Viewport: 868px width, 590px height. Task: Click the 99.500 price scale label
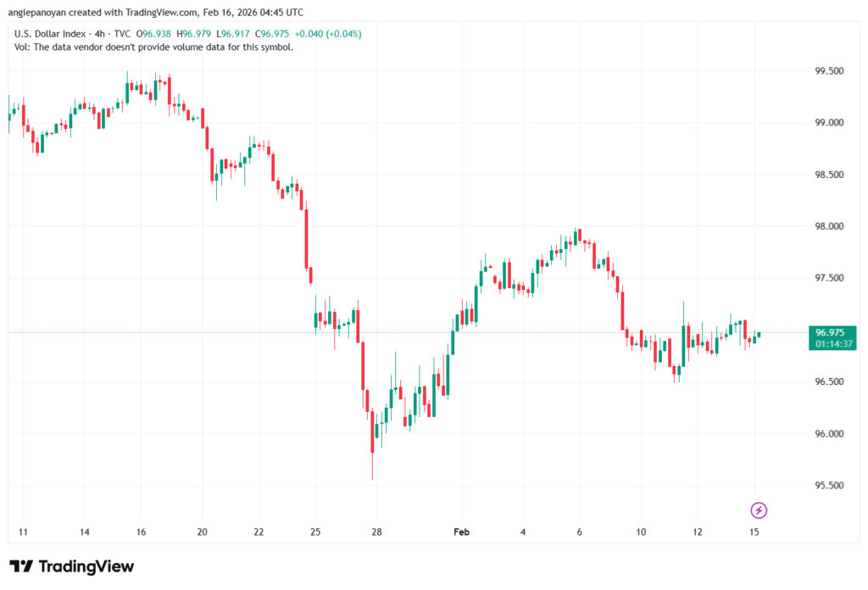pyautogui.click(x=828, y=71)
